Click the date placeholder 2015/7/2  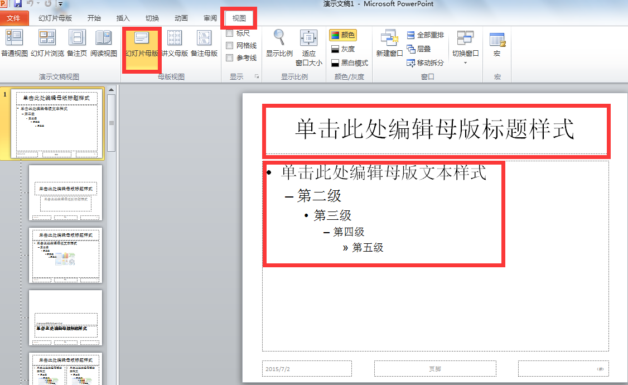coord(307,369)
